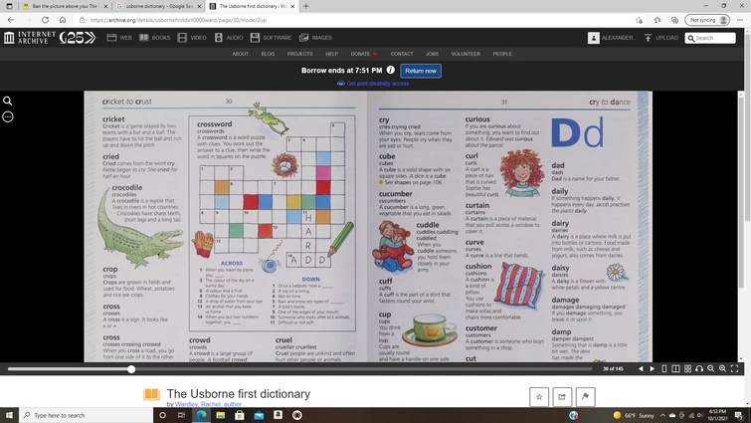Open the BOOKS media section

[154, 38]
